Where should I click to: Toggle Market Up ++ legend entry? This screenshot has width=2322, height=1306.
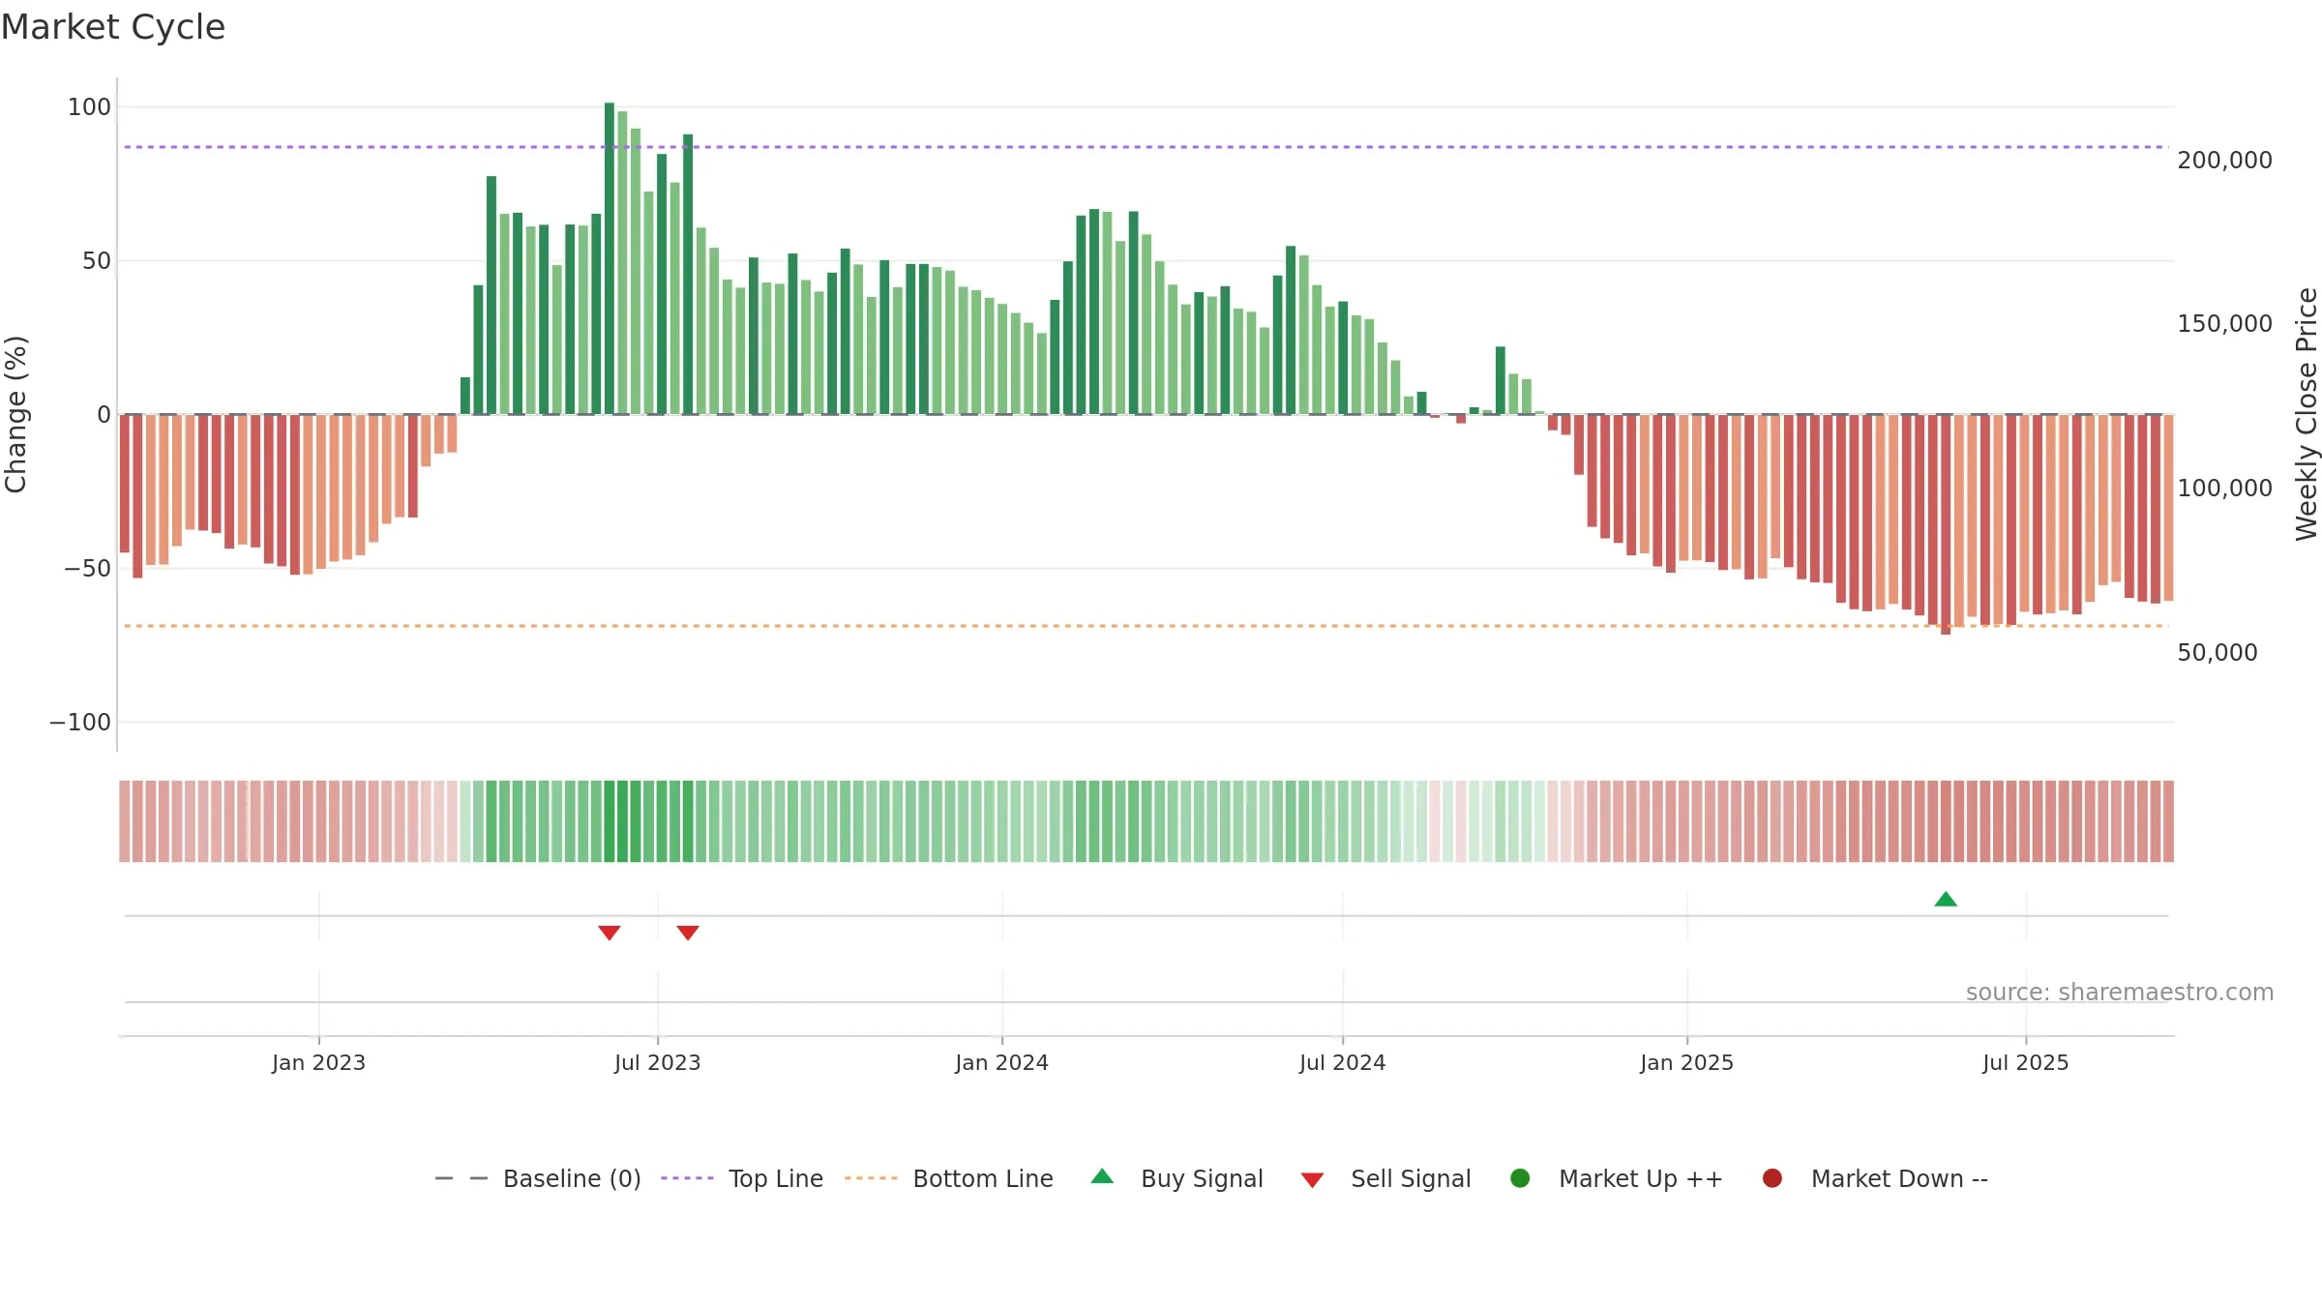tap(1617, 1178)
